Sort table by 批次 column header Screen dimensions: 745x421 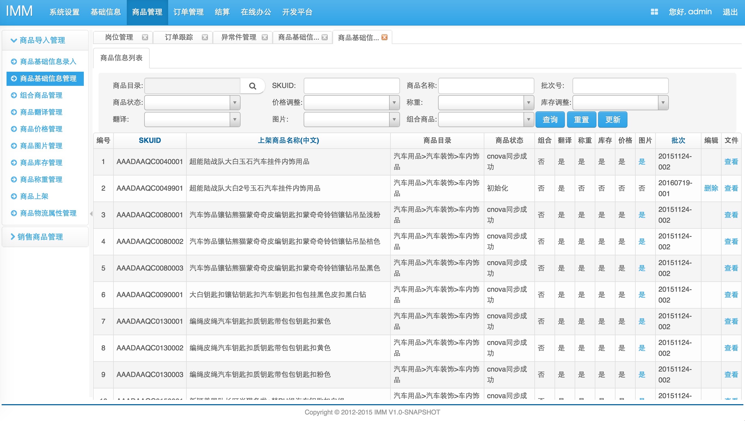point(678,140)
